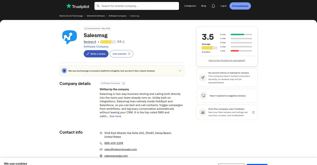This screenshot has height=165, width=317.
Task: Click the speech bubble replies icon
Action: click(203, 96)
